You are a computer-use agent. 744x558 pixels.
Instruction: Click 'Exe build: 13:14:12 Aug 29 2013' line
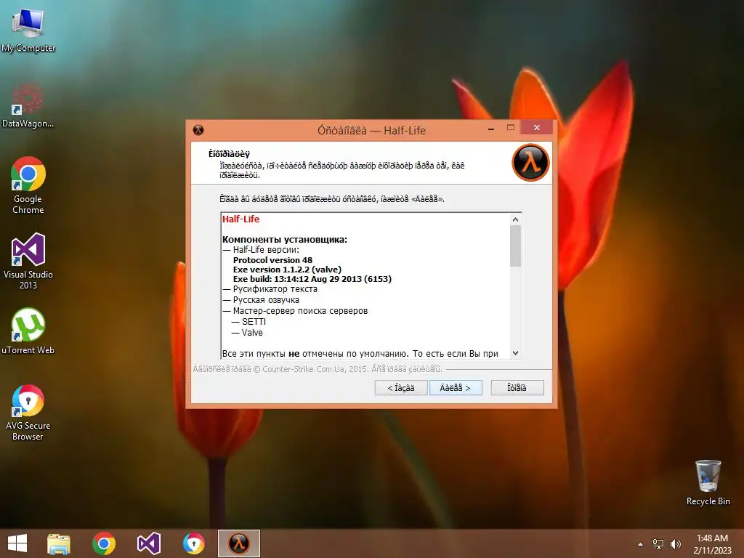point(312,279)
